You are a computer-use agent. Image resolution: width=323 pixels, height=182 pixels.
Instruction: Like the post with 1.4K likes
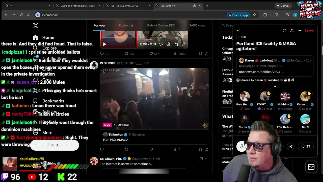point(154,54)
